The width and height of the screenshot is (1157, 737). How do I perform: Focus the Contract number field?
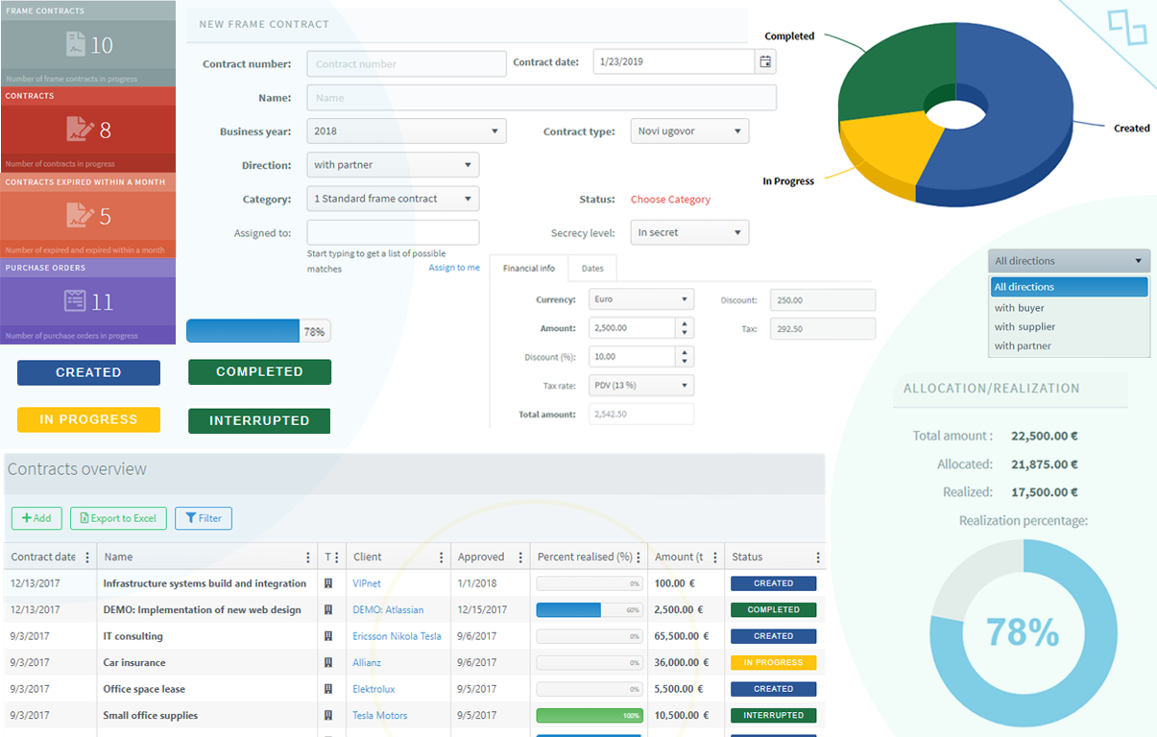406,64
